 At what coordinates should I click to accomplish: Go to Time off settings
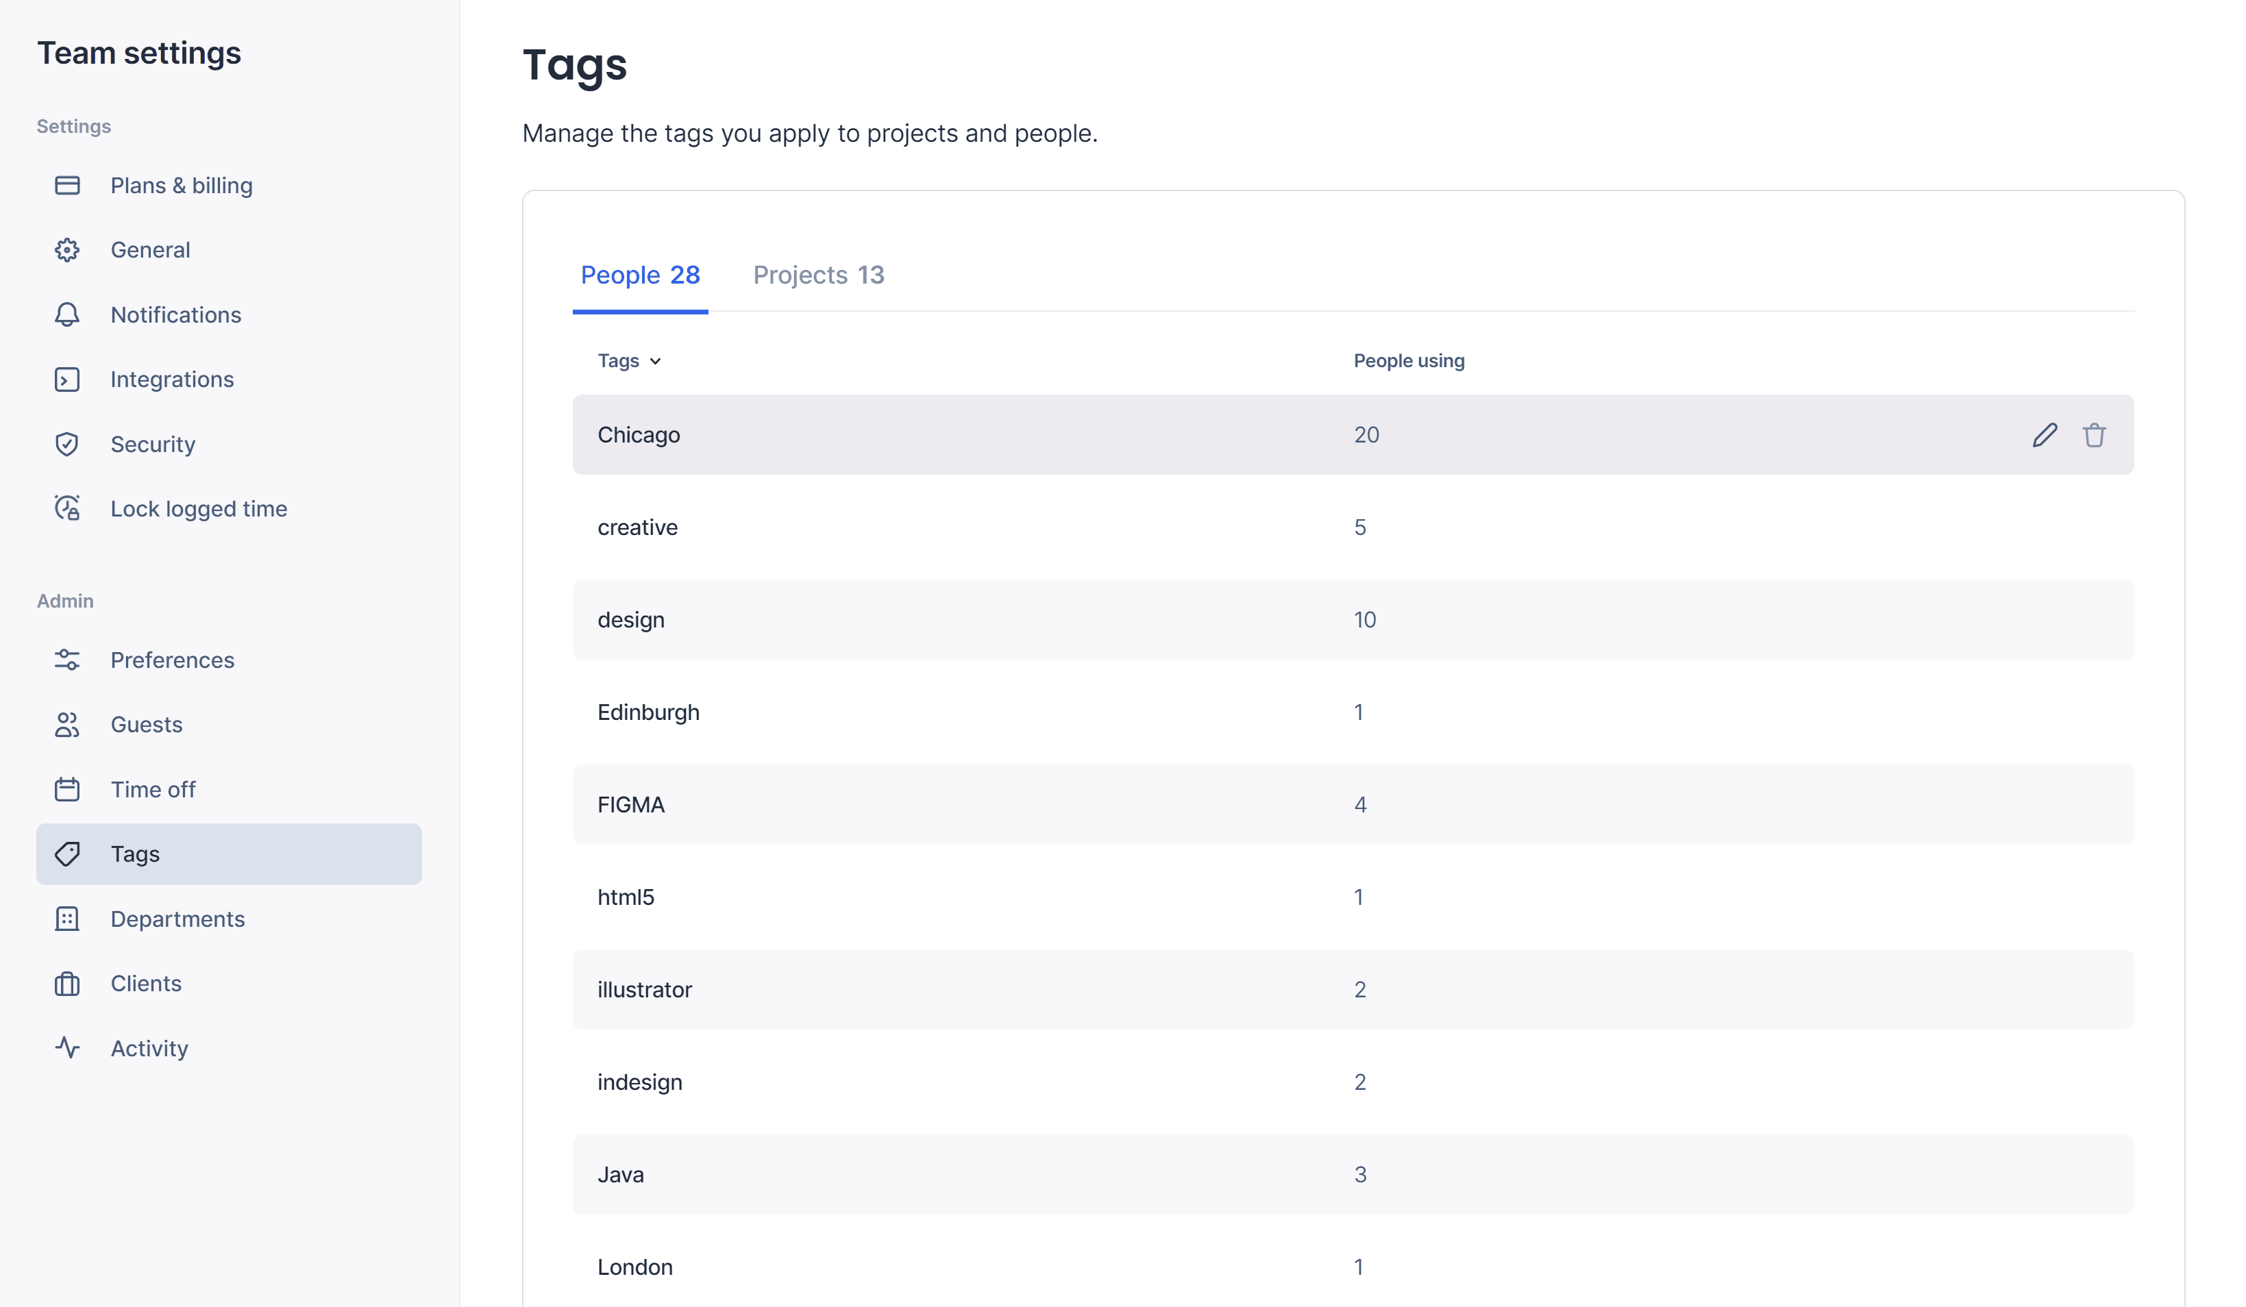(x=152, y=789)
